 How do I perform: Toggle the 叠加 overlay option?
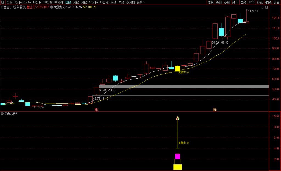[x=219, y=2]
